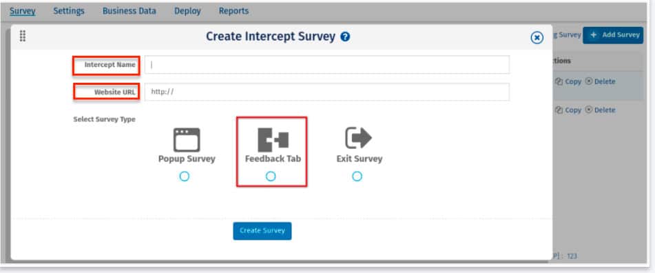This screenshot has height=273, width=655.
Task: Focus the Intercept Name input field
Action: tap(327, 65)
